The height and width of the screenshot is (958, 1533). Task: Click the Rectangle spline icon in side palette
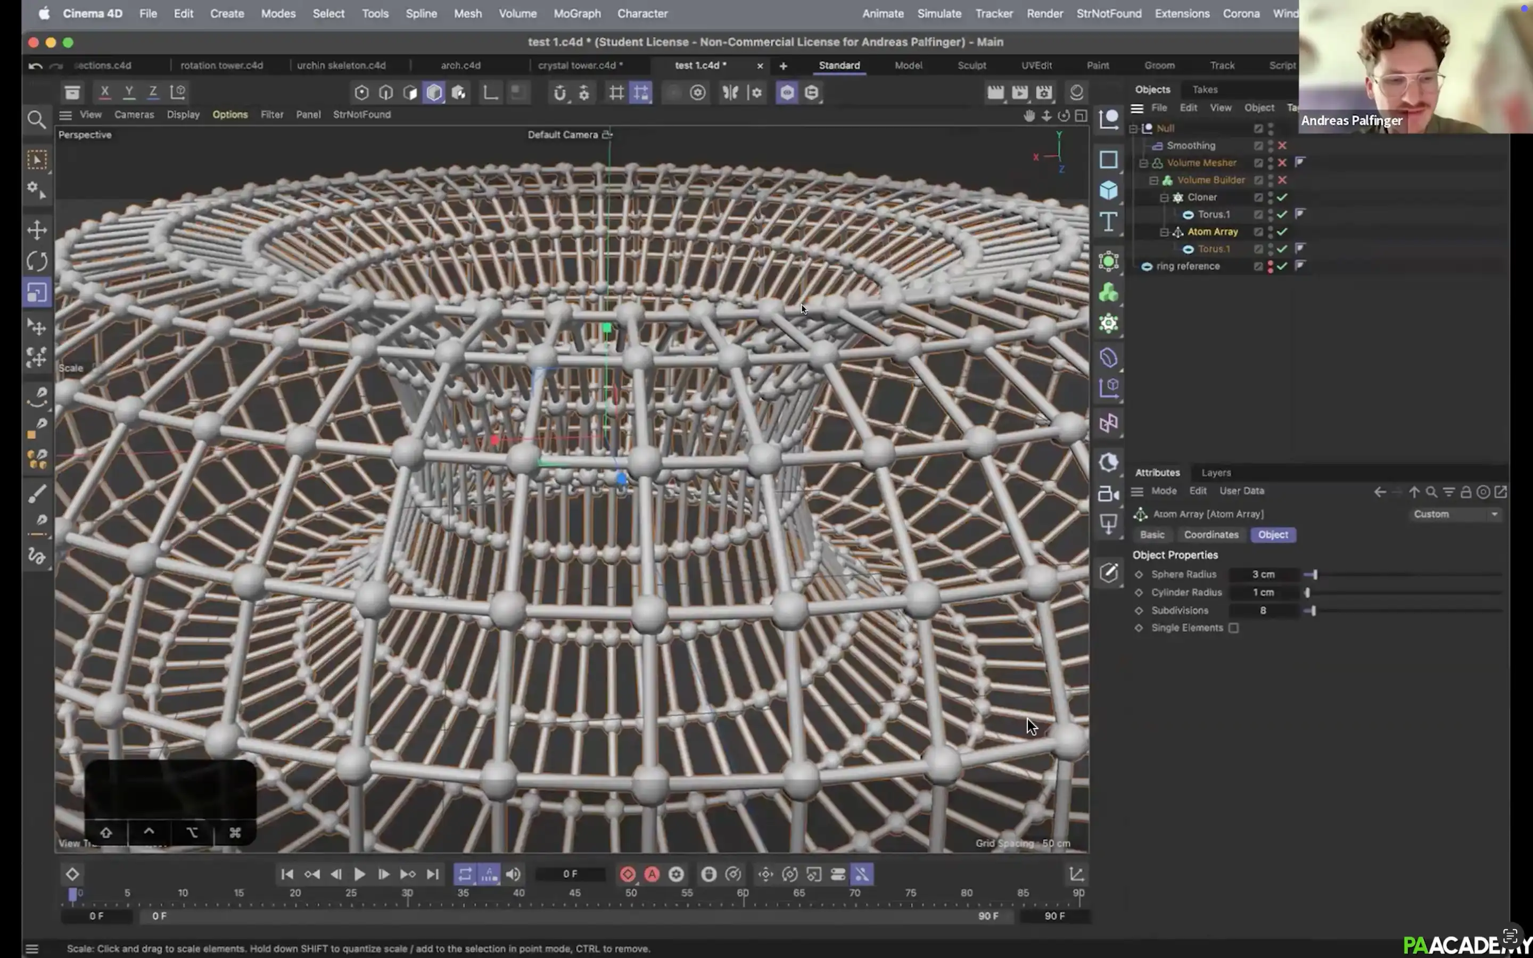(1108, 159)
